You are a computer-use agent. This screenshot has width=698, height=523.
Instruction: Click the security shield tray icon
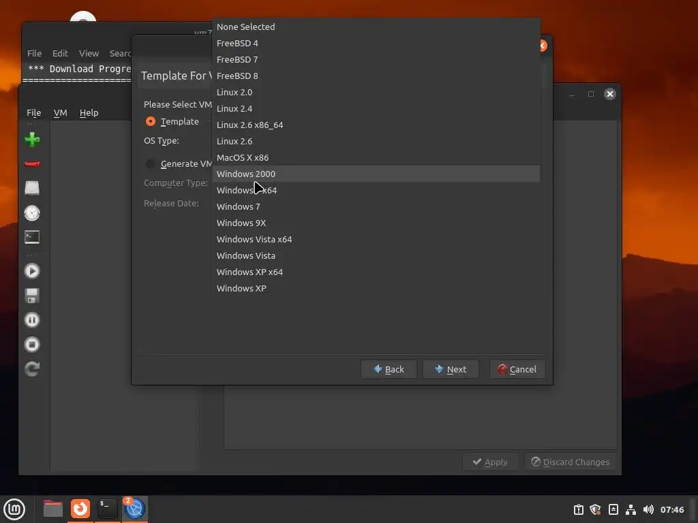[x=596, y=509]
